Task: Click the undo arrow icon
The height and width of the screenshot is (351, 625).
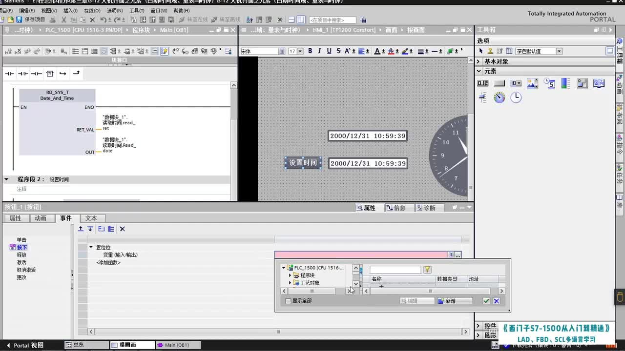Action: coord(103,20)
